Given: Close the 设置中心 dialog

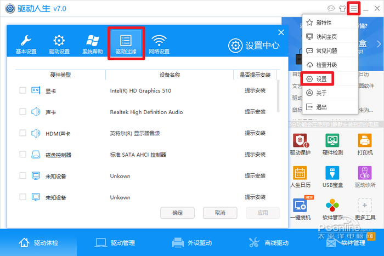Looking at the screenshot, I should pyautogui.click(x=281, y=32).
